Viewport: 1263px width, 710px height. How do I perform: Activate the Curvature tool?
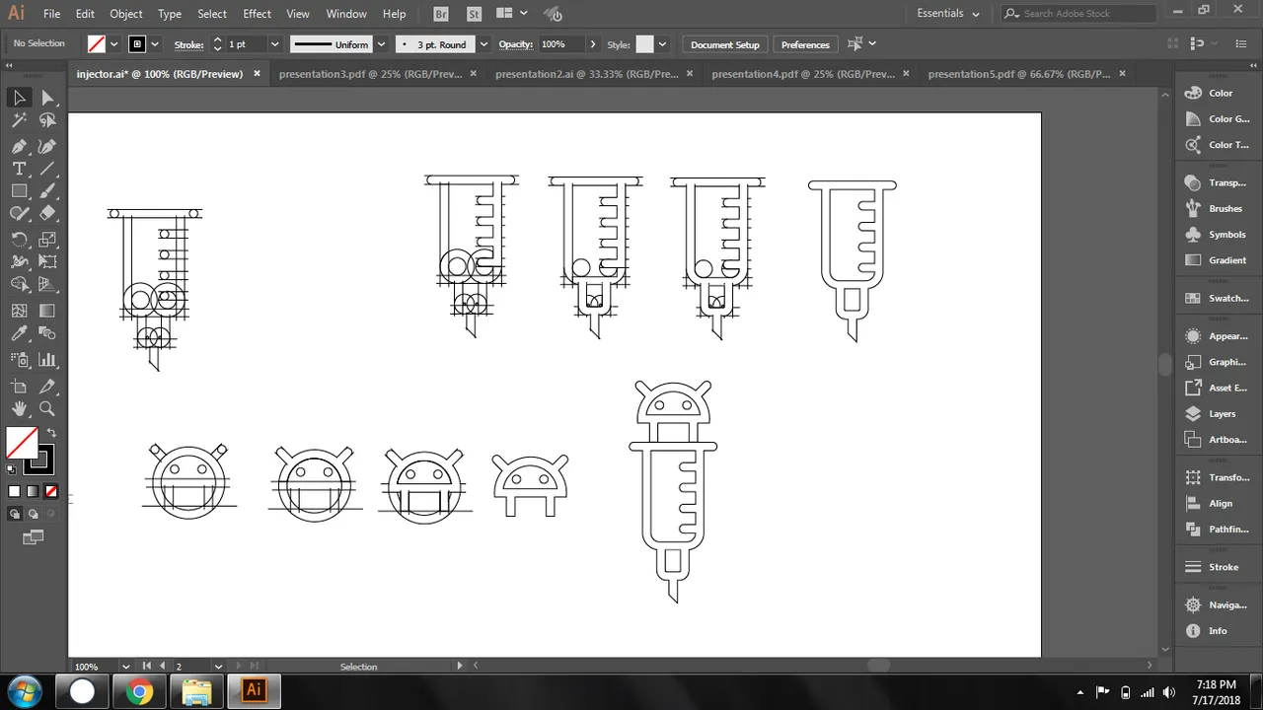(47, 145)
